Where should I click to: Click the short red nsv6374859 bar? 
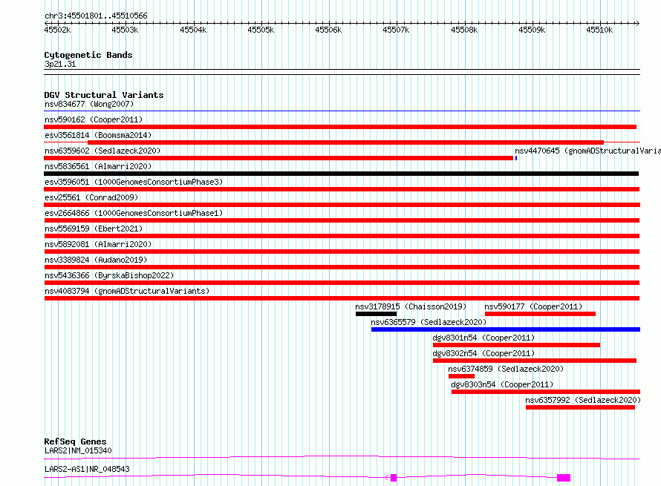461,376
